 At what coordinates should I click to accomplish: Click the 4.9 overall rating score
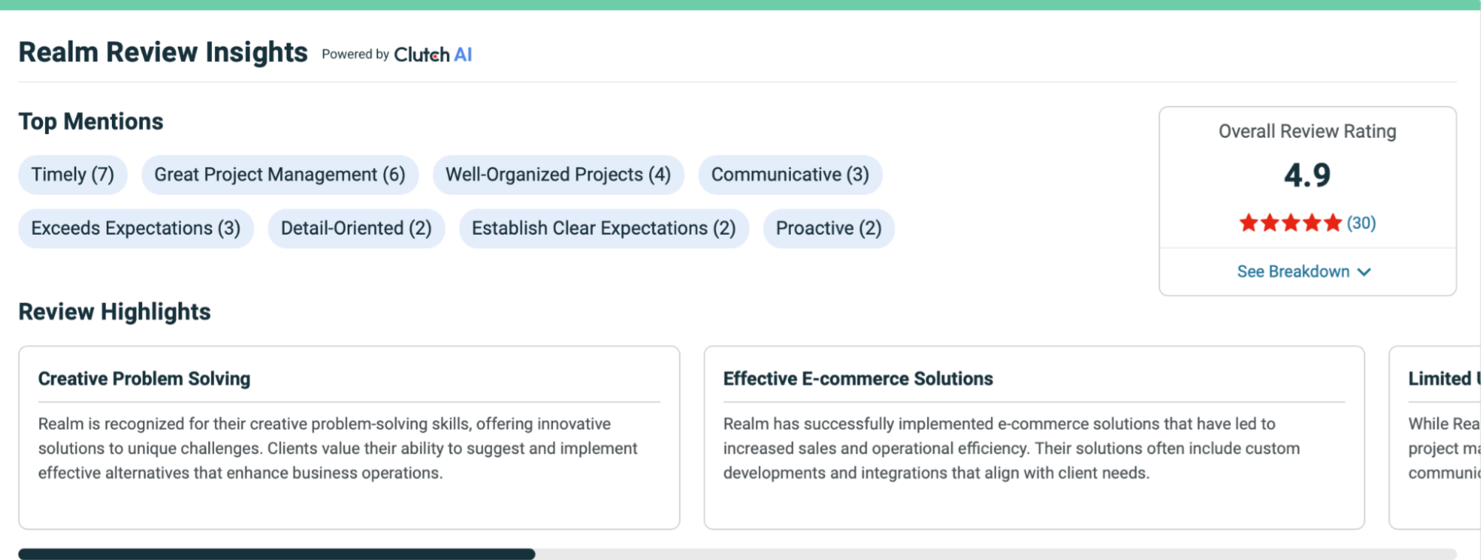(x=1307, y=176)
